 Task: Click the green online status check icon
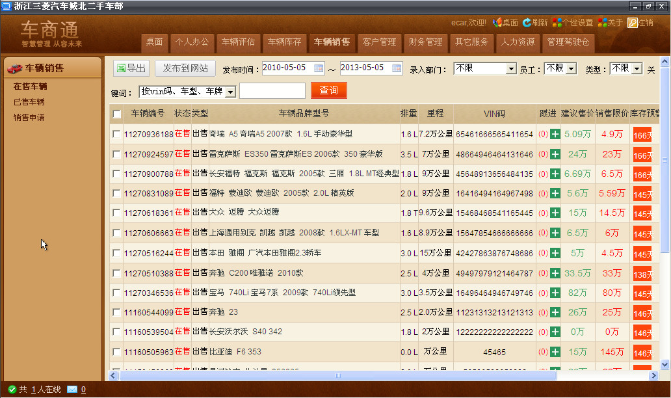(12, 390)
